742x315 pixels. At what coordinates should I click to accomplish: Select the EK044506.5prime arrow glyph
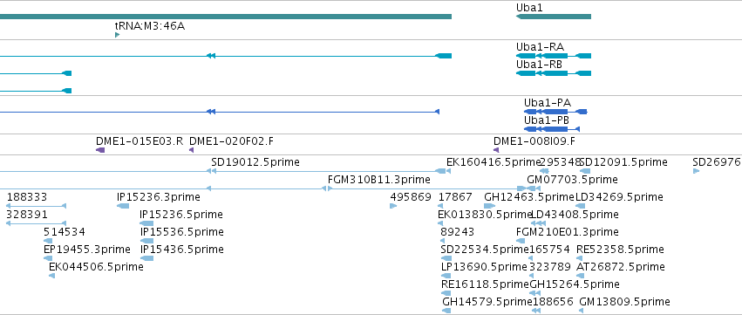click(51, 276)
